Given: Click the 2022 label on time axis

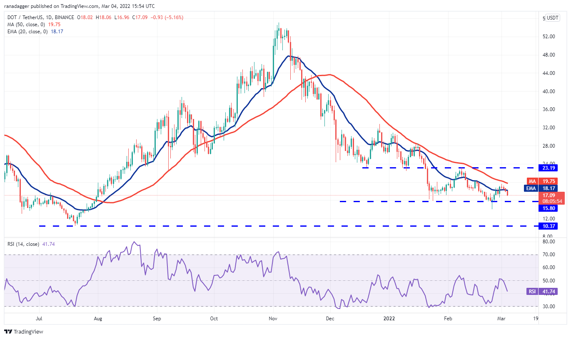Looking at the screenshot, I should (x=389, y=319).
